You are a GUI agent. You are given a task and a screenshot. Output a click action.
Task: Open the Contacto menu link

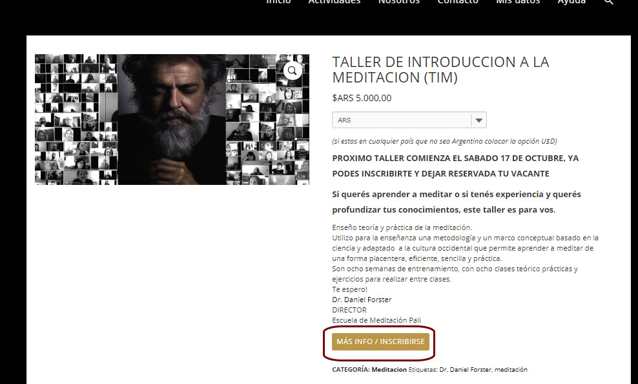coord(458,2)
